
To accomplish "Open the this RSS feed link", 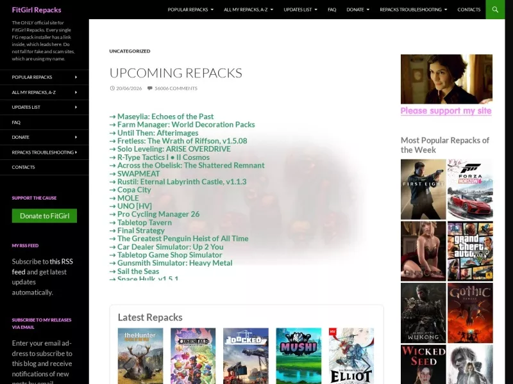I will (x=42, y=266).
